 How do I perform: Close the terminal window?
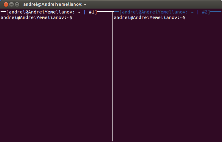pyautogui.click(x=6, y=5)
